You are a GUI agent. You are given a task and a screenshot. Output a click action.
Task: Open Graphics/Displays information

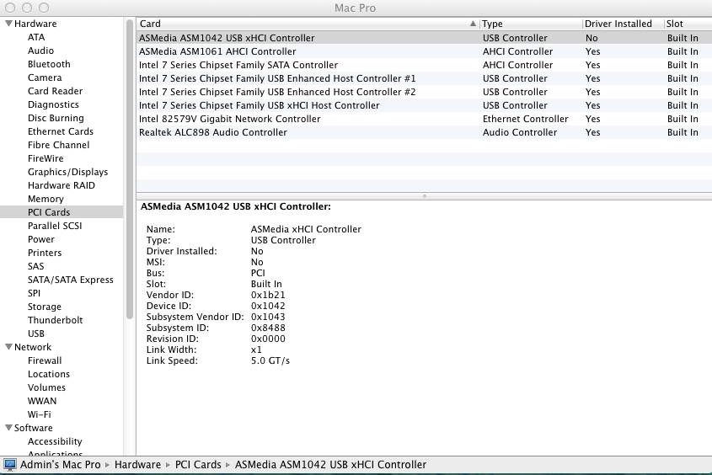67,172
